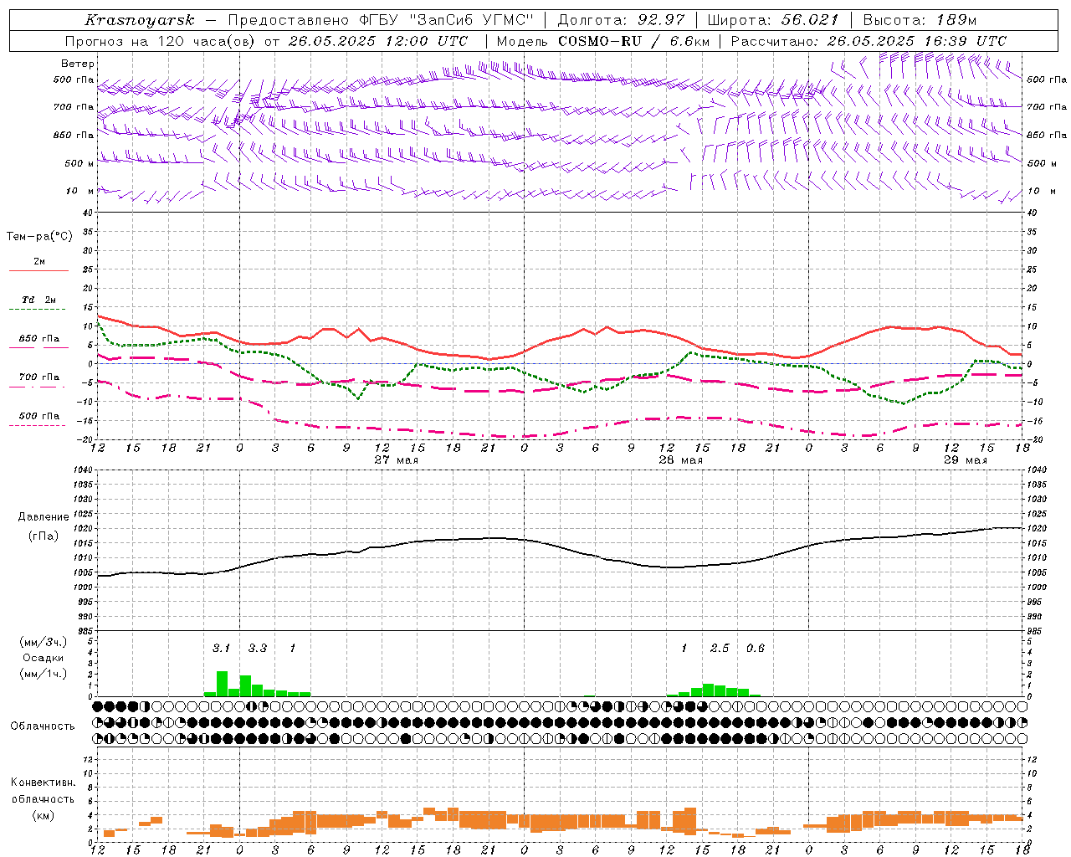The width and height of the screenshot is (1071, 857).
Task: Click the elevation text "Высота: 189м"
Action: click(920, 20)
